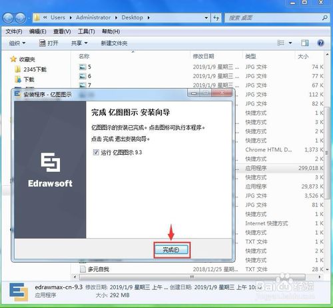Screen dimensions: 333x308
Task: Open the 查看(V) menu
Action: coord(62,31)
